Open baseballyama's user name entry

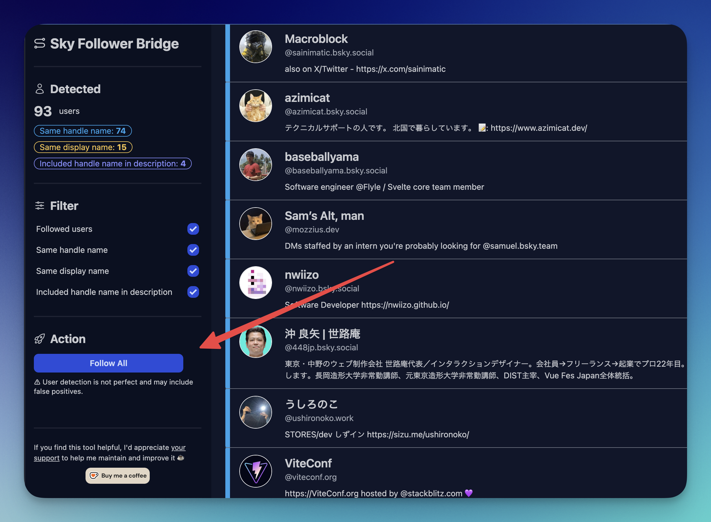click(x=322, y=157)
